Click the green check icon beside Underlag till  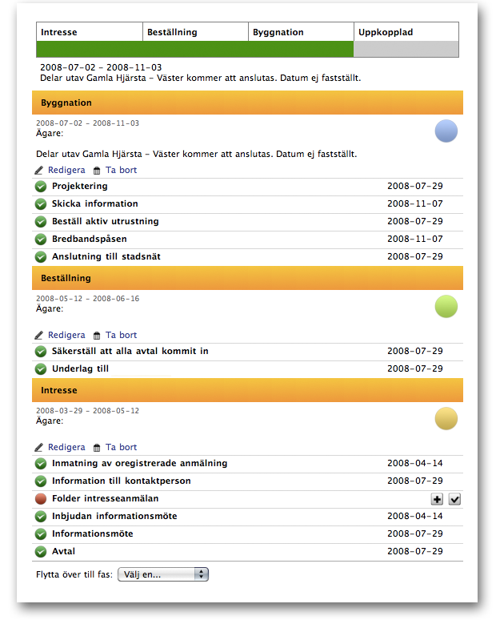pyautogui.click(x=41, y=369)
